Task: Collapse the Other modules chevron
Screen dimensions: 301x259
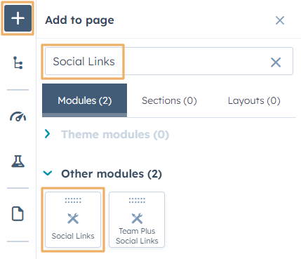Action: tap(48, 173)
